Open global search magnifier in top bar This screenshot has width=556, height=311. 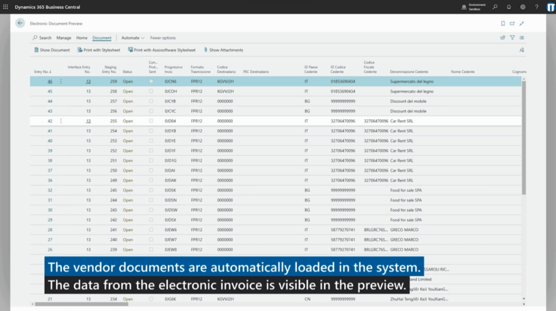click(495, 7)
